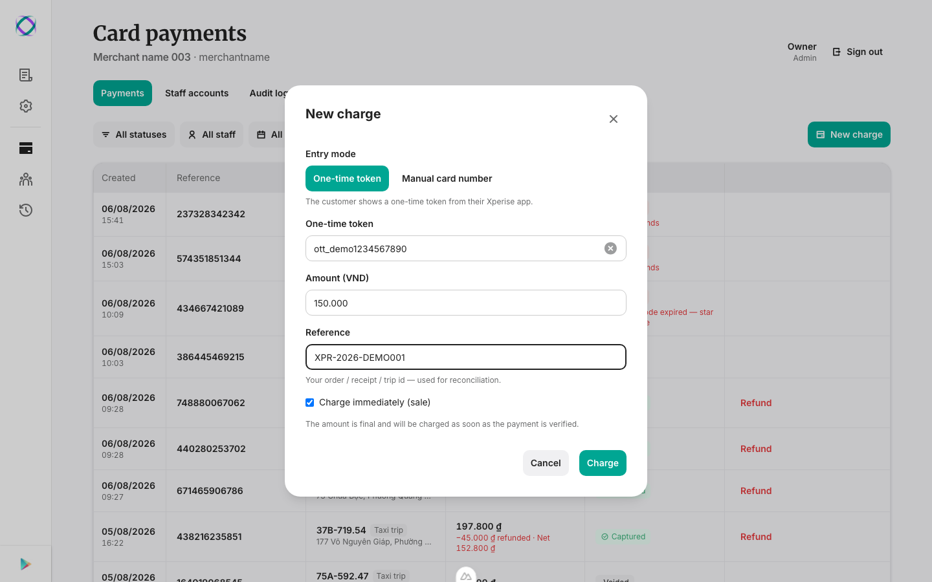The image size is (932, 582).
Task: Click reference 386445469215
Action: click(210, 357)
